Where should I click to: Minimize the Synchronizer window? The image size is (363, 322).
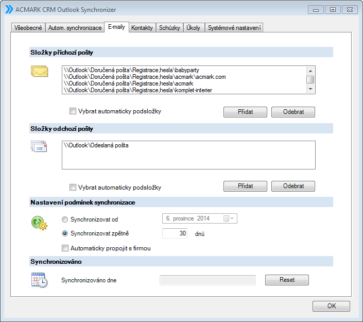tap(316, 10)
